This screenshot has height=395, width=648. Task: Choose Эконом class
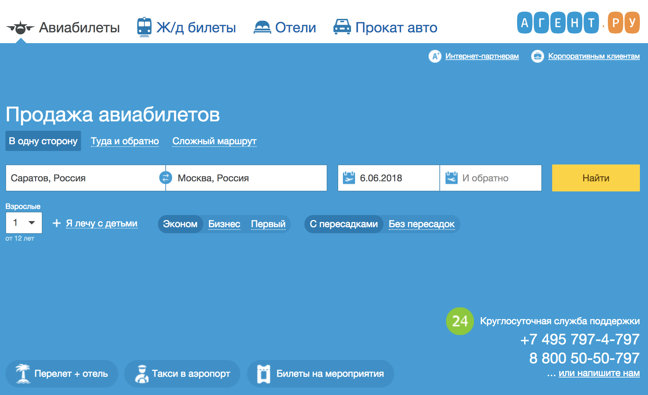click(x=180, y=224)
